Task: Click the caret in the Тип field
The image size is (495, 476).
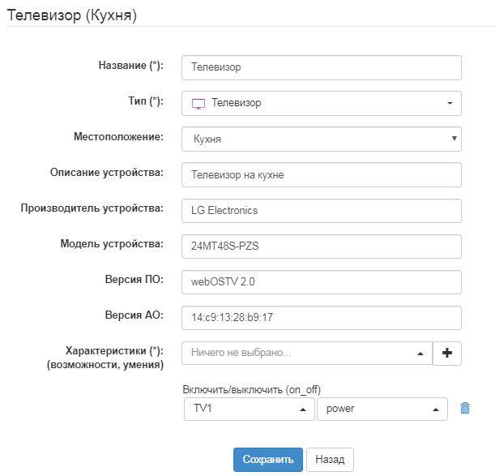Action: coord(450,104)
